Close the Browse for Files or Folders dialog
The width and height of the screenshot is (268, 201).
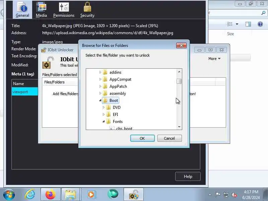point(181,45)
